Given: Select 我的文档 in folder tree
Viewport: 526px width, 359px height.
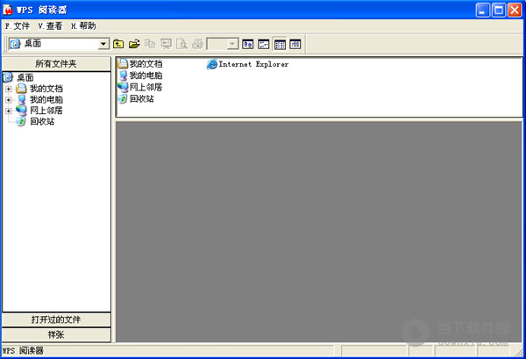Looking at the screenshot, I should click(46, 89).
